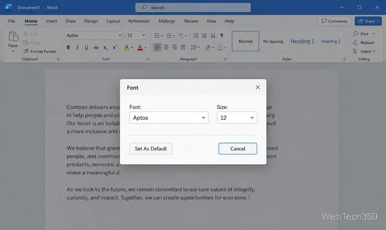The height and width of the screenshot is (230, 386).
Task: Toggle Show/Hide paragraph marks
Action: pyautogui.click(x=222, y=36)
